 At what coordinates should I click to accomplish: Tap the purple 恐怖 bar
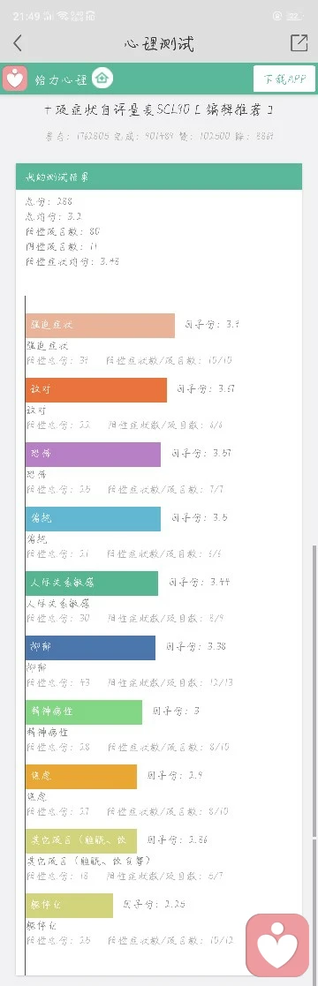click(x=94, y=454)
